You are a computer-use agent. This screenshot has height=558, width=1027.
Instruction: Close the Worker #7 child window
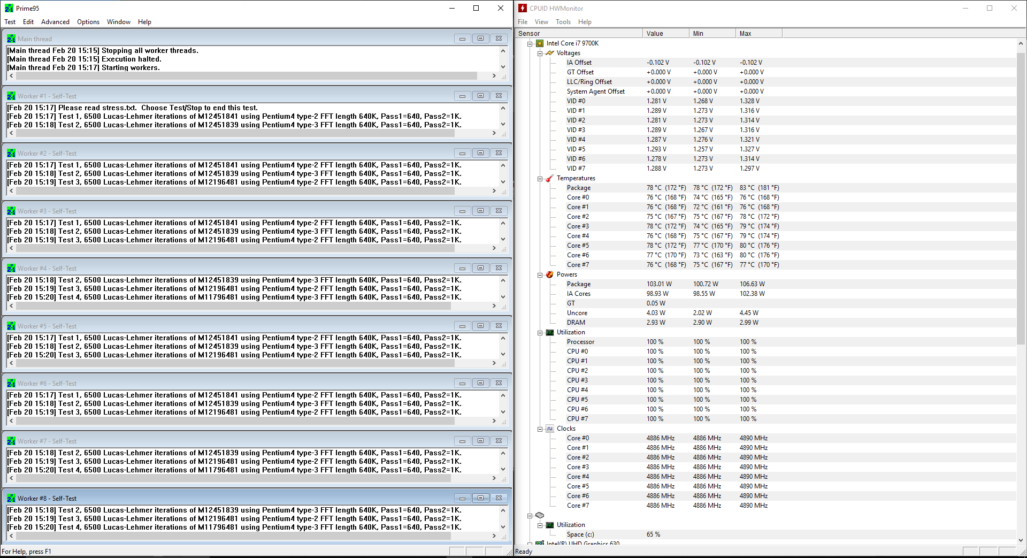pos(499,441)
